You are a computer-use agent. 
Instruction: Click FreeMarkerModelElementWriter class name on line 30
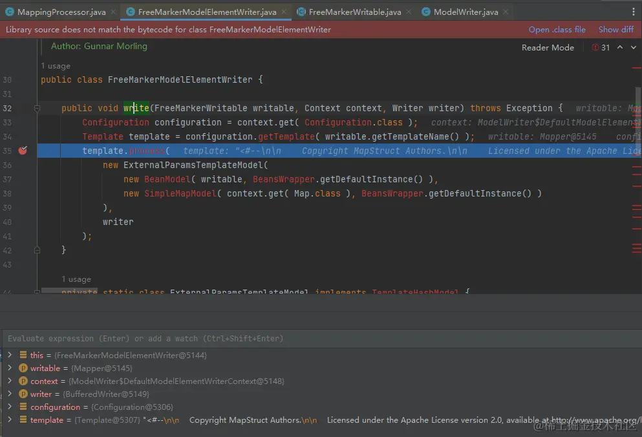180,80
